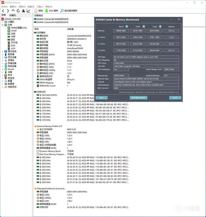Open the graph chart toolbar icon
This screenshot has width=206, height=217.
pyautogui.click(x=29, y=11)
